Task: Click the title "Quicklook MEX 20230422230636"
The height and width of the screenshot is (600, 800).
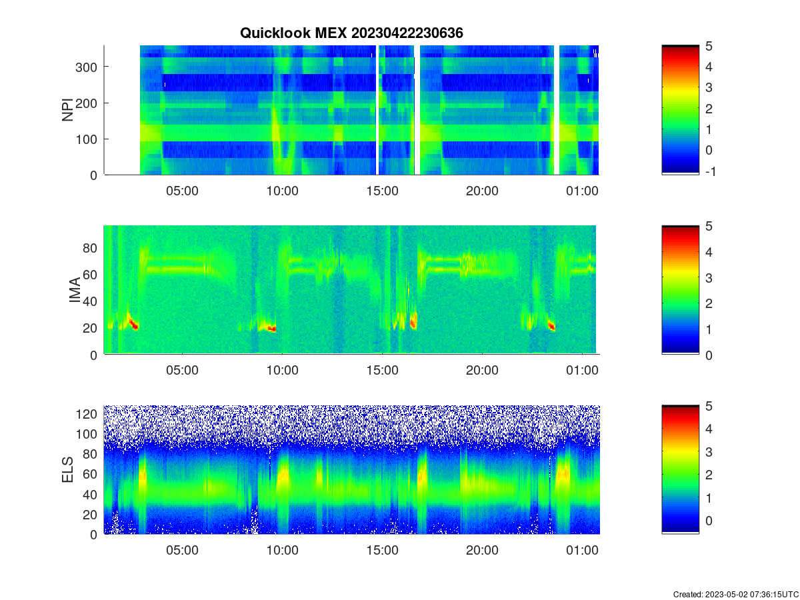Action: tap(351, 33)
